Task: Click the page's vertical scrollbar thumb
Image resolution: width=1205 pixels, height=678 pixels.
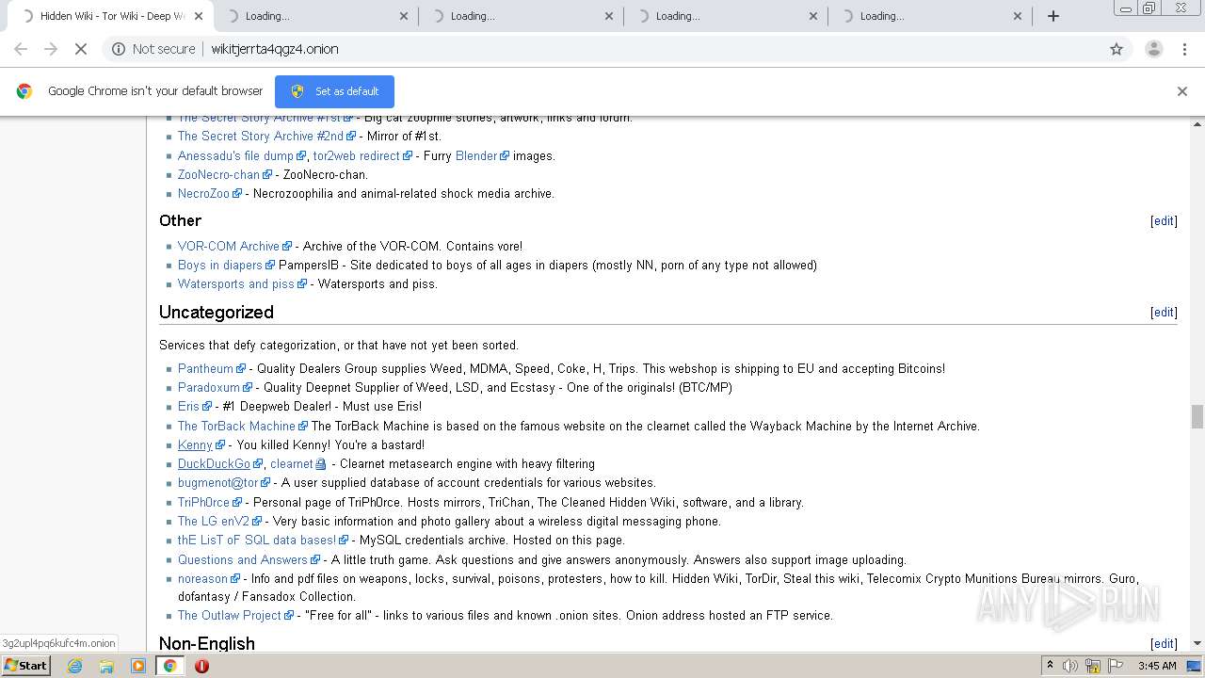Action: [1197, 416]
